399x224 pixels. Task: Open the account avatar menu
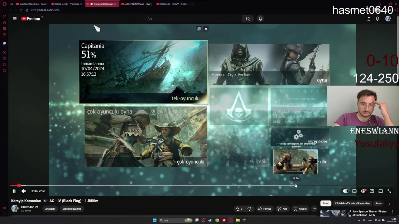click(388, 19)
